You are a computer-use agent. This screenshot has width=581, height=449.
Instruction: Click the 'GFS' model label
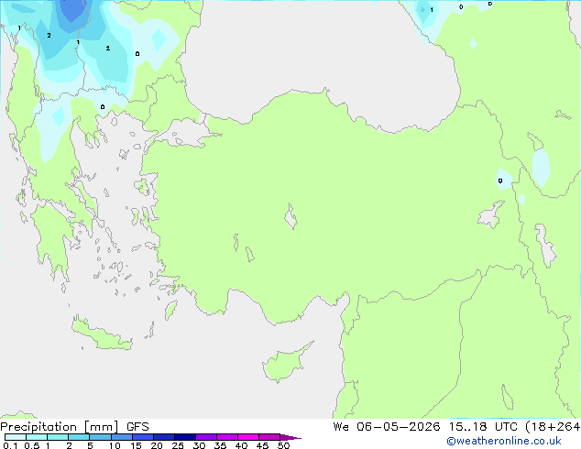(137, 427)
